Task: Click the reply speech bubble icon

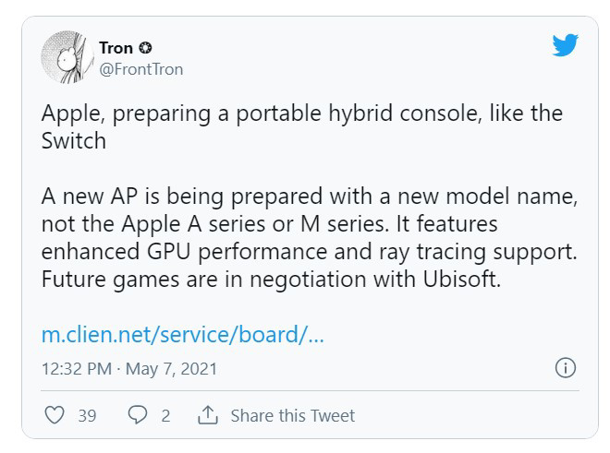Action: pyautogui.click(x=138, y=415)
